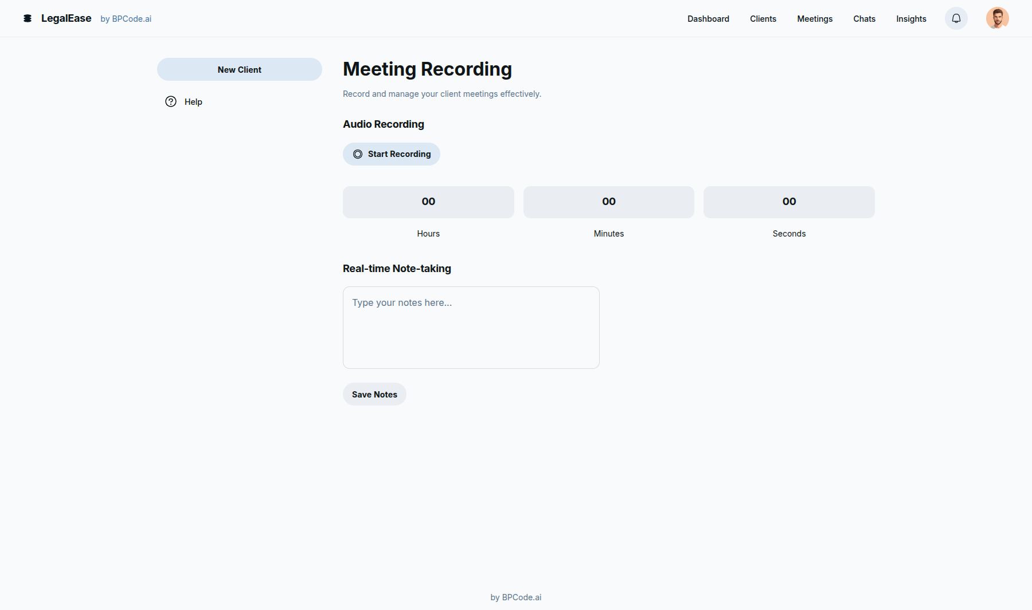Click the LegalEase logo icon
Viewport: 1032px width, 610px height.
tap(27, 18)
